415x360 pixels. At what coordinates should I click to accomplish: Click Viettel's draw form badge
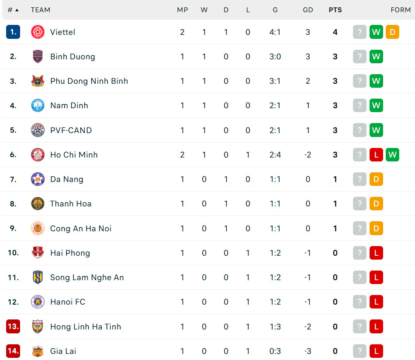tap(393, 32)
